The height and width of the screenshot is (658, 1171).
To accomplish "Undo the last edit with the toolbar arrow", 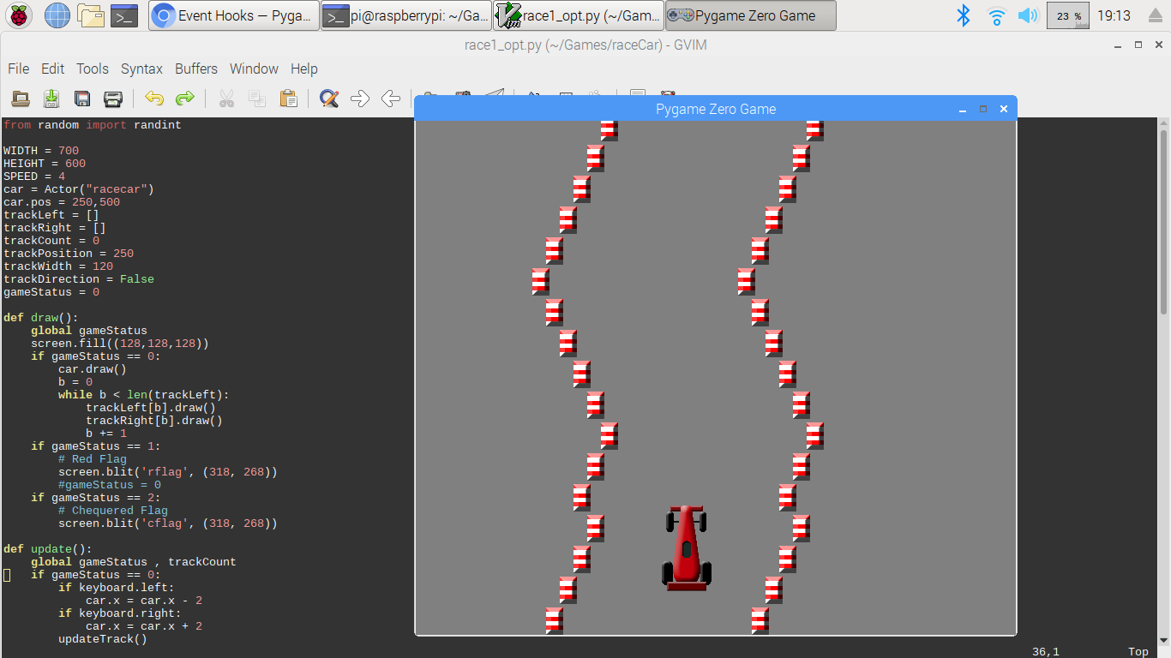I will 153,99.
